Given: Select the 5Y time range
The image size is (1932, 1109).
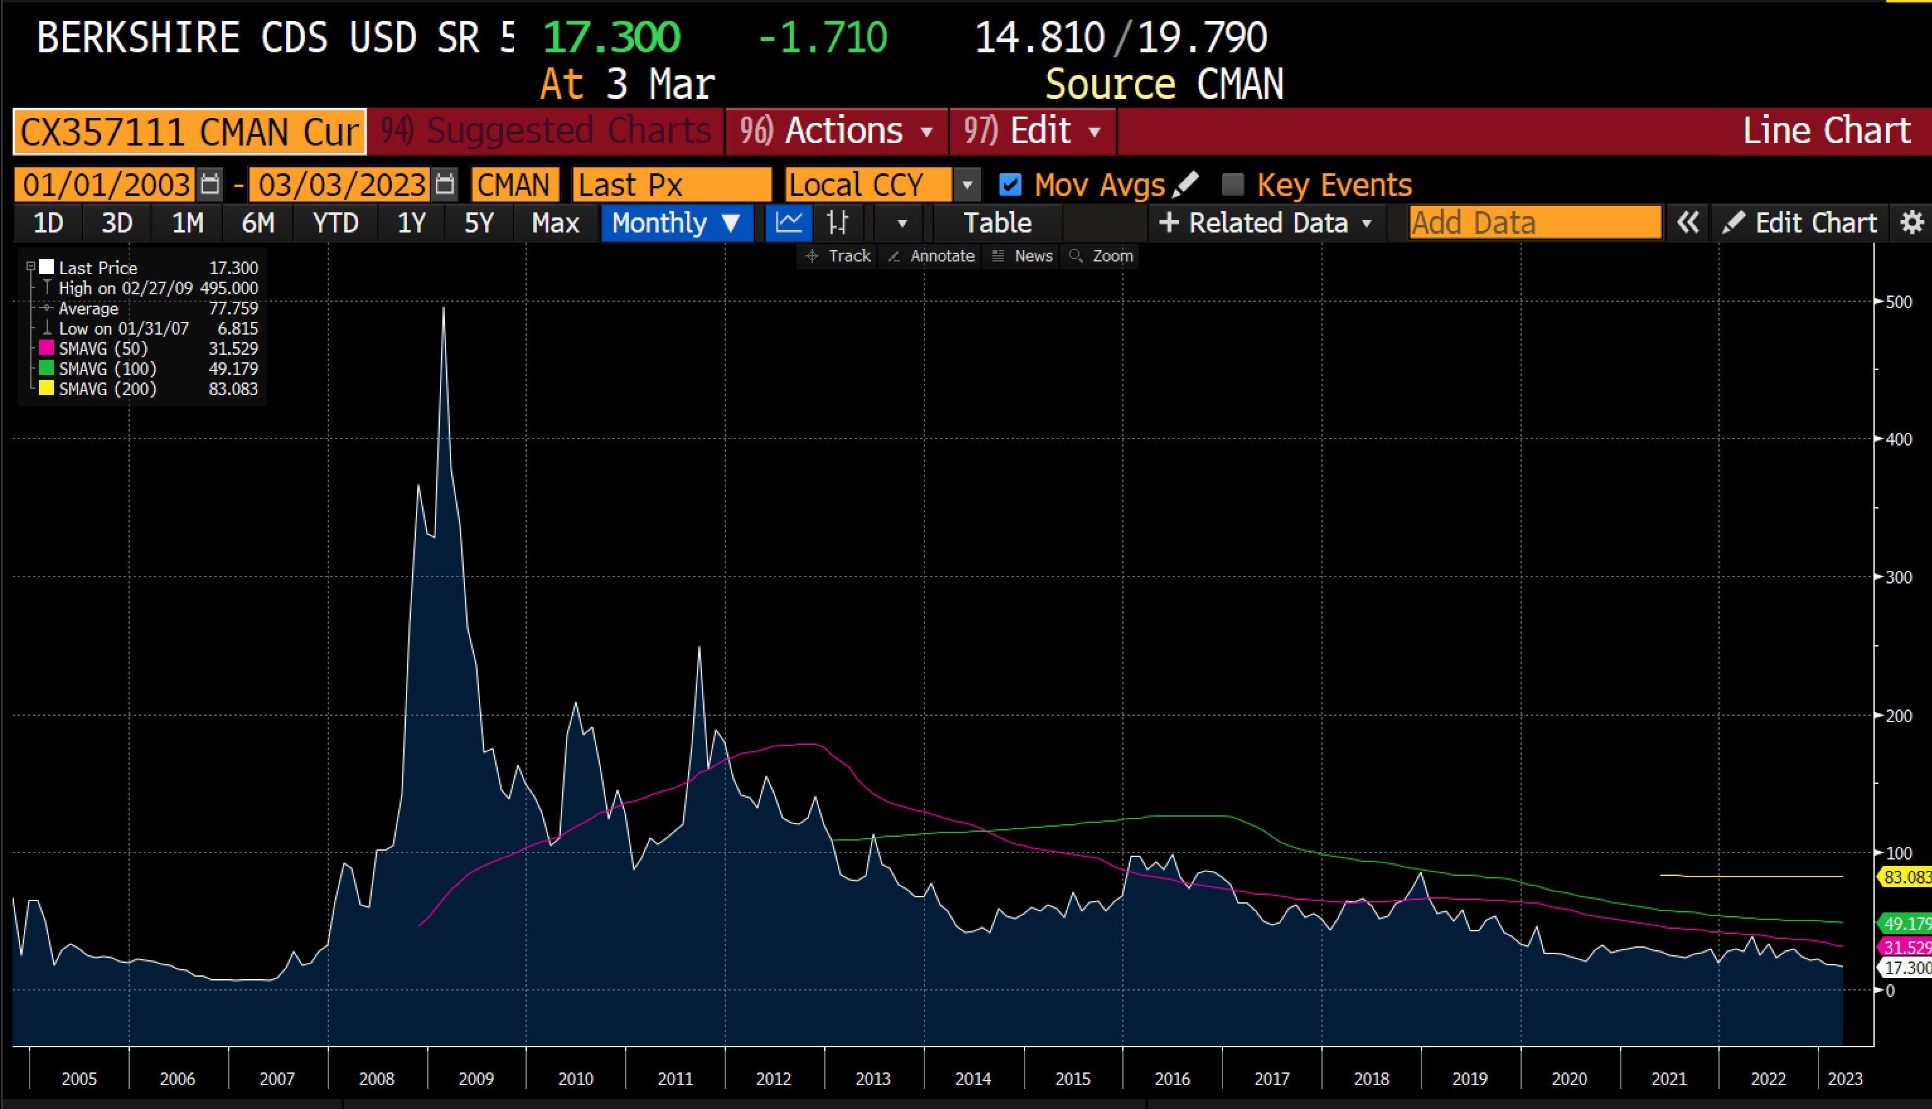Looking at the screenshot, I should click(x=479, y=223).
